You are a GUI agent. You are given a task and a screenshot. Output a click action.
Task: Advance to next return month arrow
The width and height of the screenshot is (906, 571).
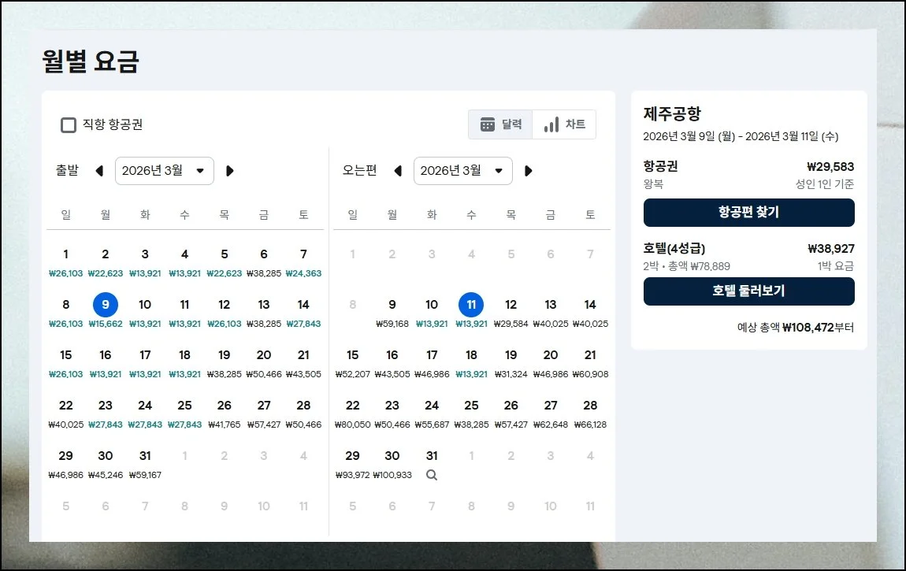click(x=529, y=171)
